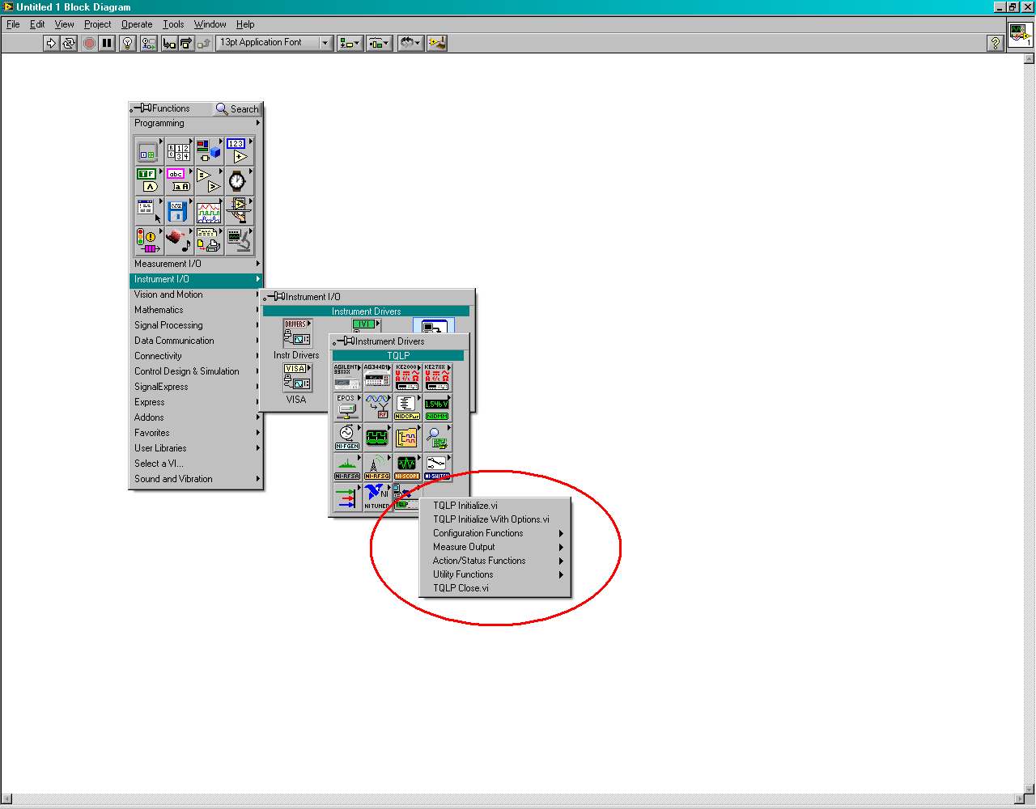The height and width of the screenshot is (809, 1036).
Task: Open the Timing wristwatch subpalette
Action: (x=238, y=181)
